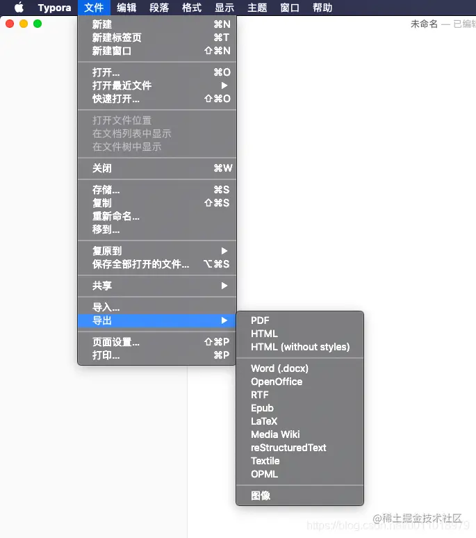Screen dimensions: 476x538
Task: Open the Typora application menu
Action: pyautogui.click(x=54, y=8)
